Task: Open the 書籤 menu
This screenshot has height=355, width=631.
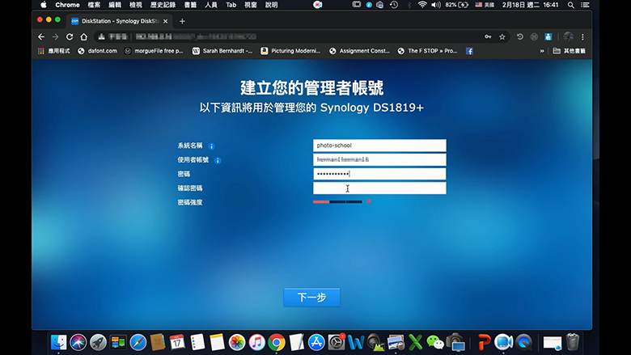Action: point(190,5)
